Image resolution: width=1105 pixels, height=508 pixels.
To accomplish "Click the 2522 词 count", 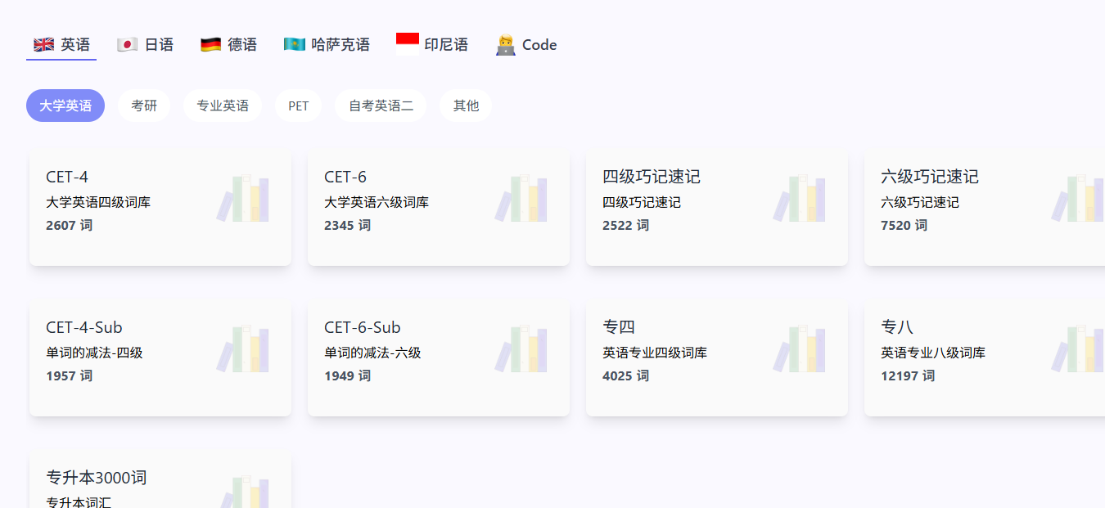I will click(626, 225).
